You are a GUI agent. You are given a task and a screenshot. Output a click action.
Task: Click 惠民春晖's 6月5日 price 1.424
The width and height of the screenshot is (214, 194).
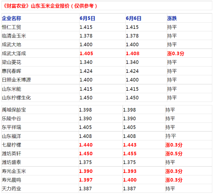click(x=86, y=71)
